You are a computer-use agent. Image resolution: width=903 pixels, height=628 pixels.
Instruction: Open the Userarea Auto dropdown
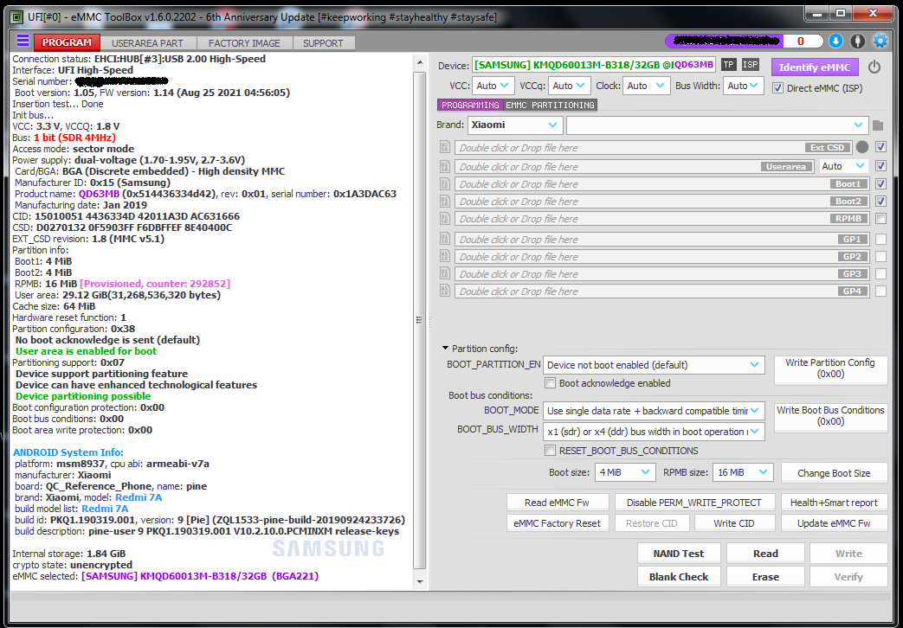(843, 166)
